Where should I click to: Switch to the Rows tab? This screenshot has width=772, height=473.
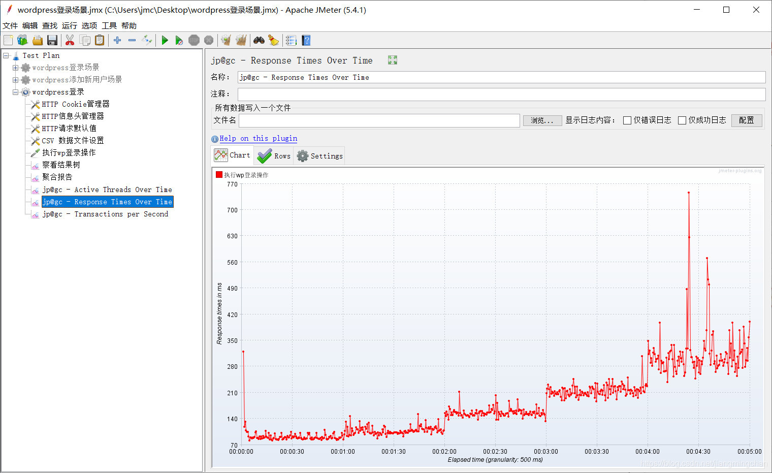(273, 156)
